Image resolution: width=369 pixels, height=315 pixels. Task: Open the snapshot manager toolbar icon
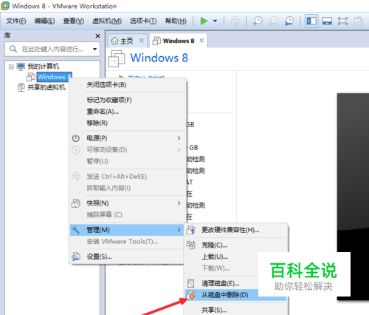[289, 21]
